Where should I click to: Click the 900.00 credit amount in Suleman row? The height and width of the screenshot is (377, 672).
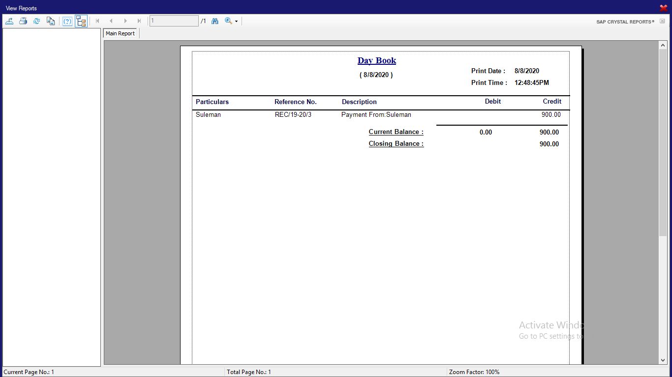551,114
